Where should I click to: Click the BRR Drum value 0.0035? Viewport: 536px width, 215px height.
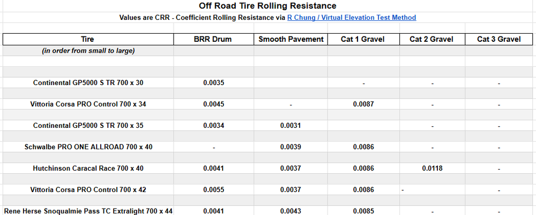tap(214, 82)
